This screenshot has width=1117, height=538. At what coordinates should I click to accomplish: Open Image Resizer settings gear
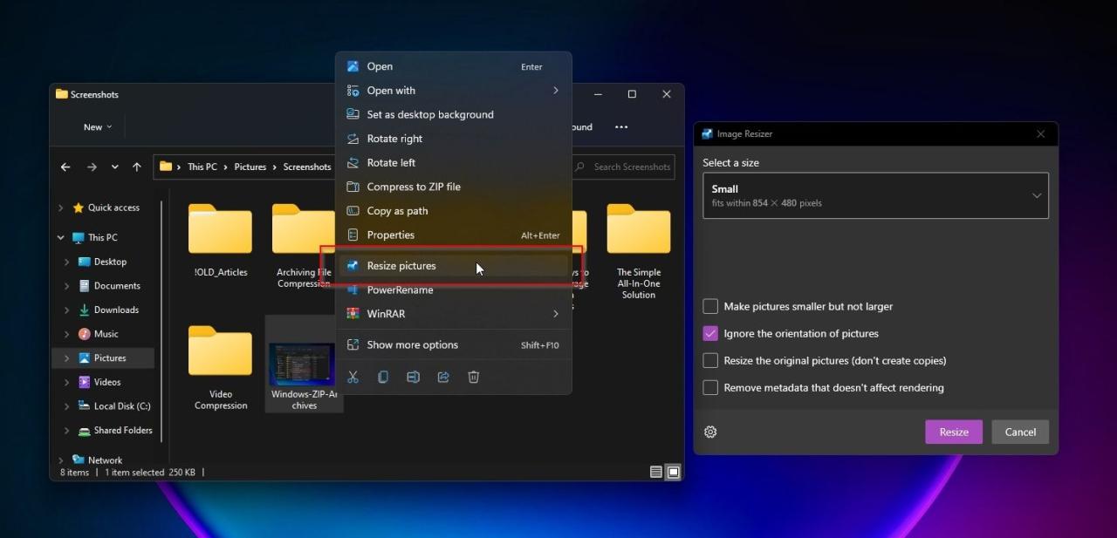pyautogui.click(x=710, y=432)
